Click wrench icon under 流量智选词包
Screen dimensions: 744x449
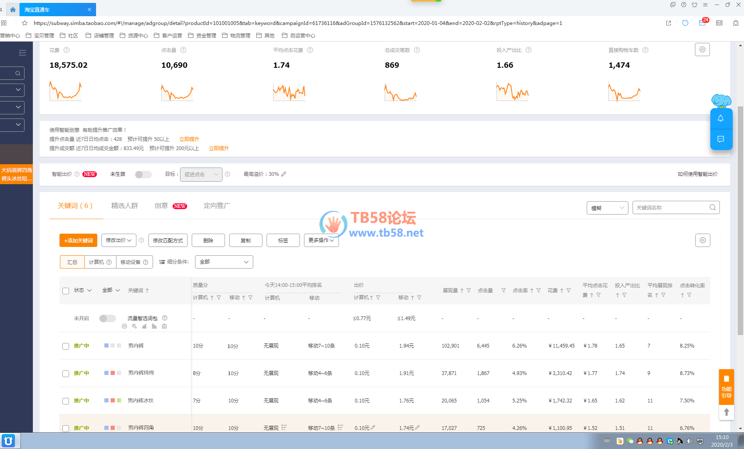134,326
